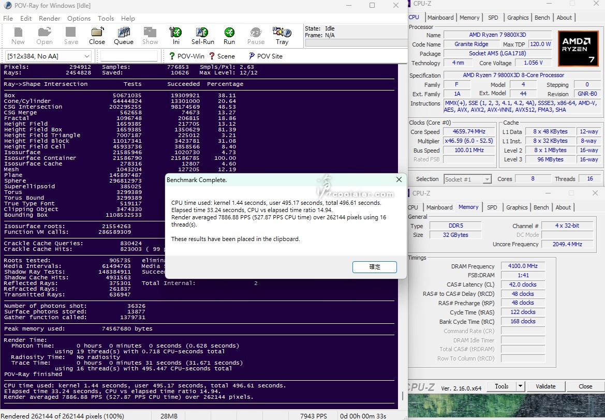Click the command-line input field in POV-Ray toolbar
Viewport: 605px width, 420px height.
point(129,56)
